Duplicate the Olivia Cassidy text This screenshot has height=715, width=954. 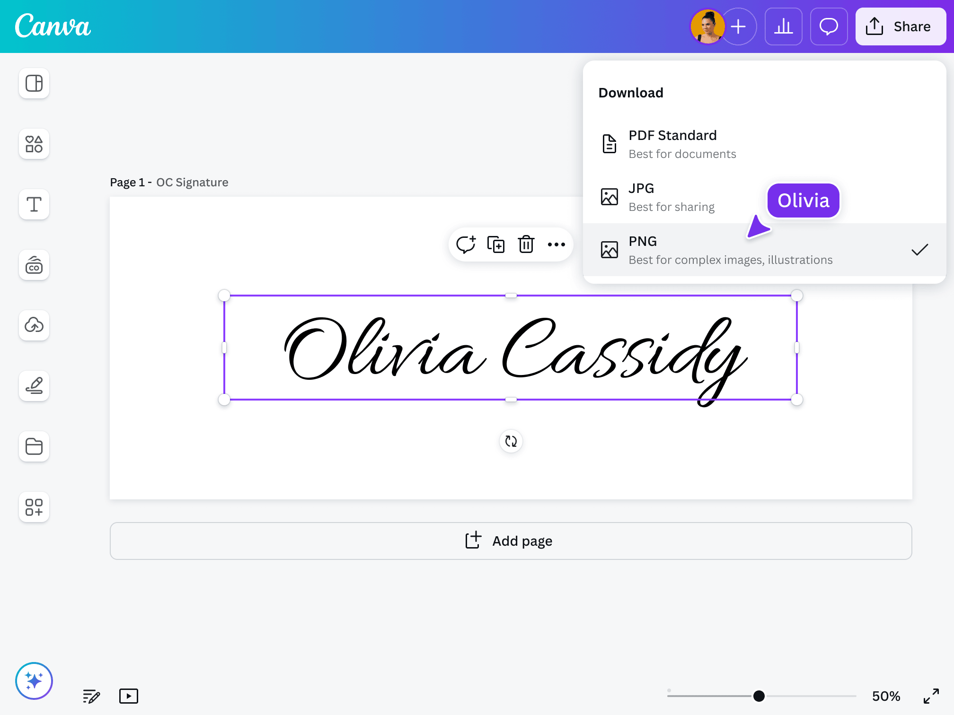click(x=496, y=244)
